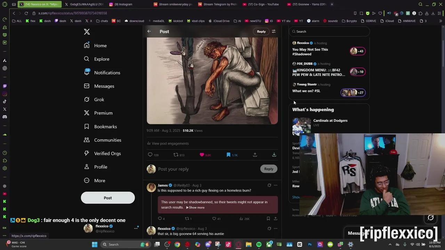The height and width of the screenshot is (250, 445).
Task: Expand Show more on shadowban notice
Action: coord(195,208)
